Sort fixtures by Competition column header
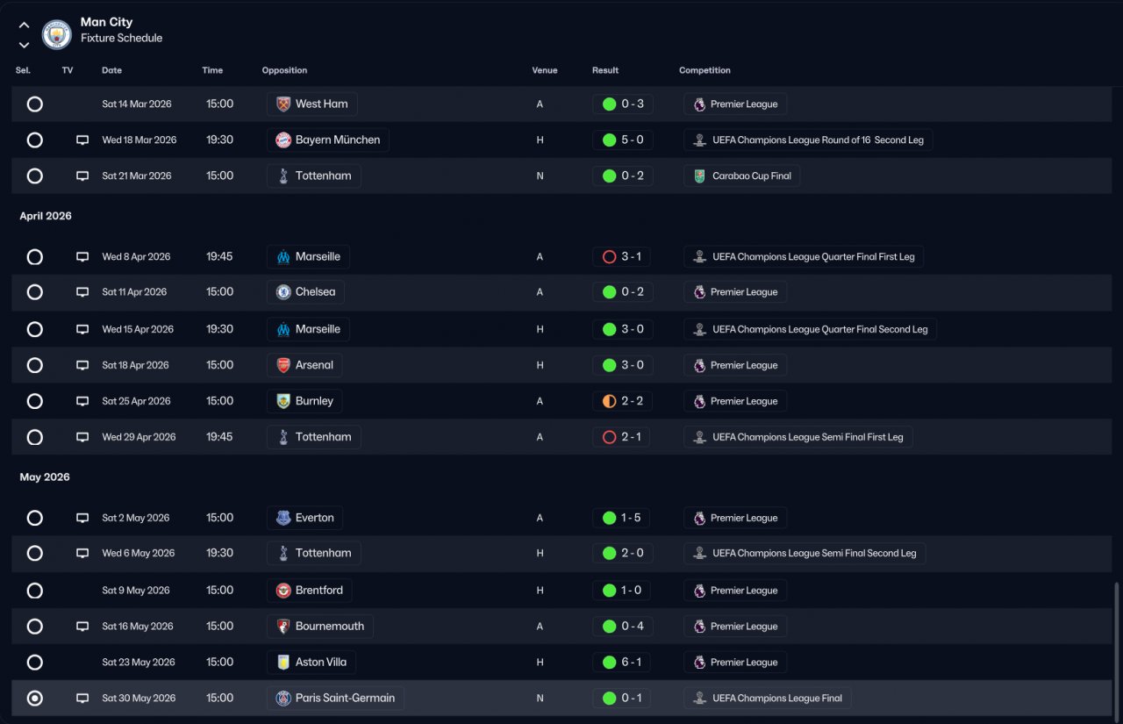The image size is (1123, 724). [705, 70]
